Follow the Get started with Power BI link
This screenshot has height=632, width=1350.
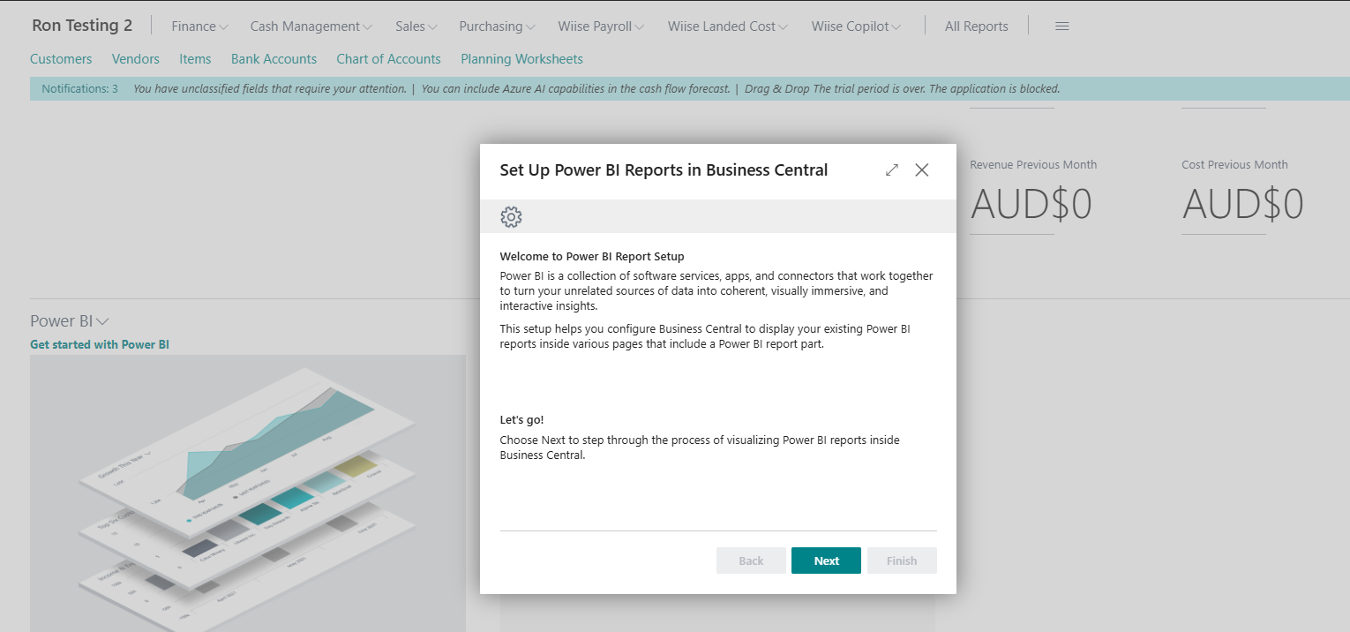[x=100, y=344]
